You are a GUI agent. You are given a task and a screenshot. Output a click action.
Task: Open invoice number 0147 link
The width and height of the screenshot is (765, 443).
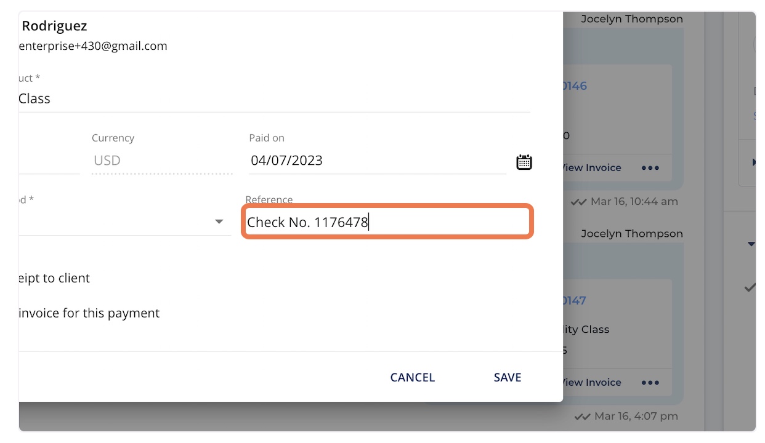(575, 301)
